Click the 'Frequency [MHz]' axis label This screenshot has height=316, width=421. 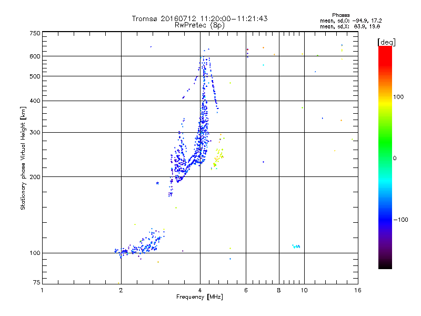coord(199,297)
